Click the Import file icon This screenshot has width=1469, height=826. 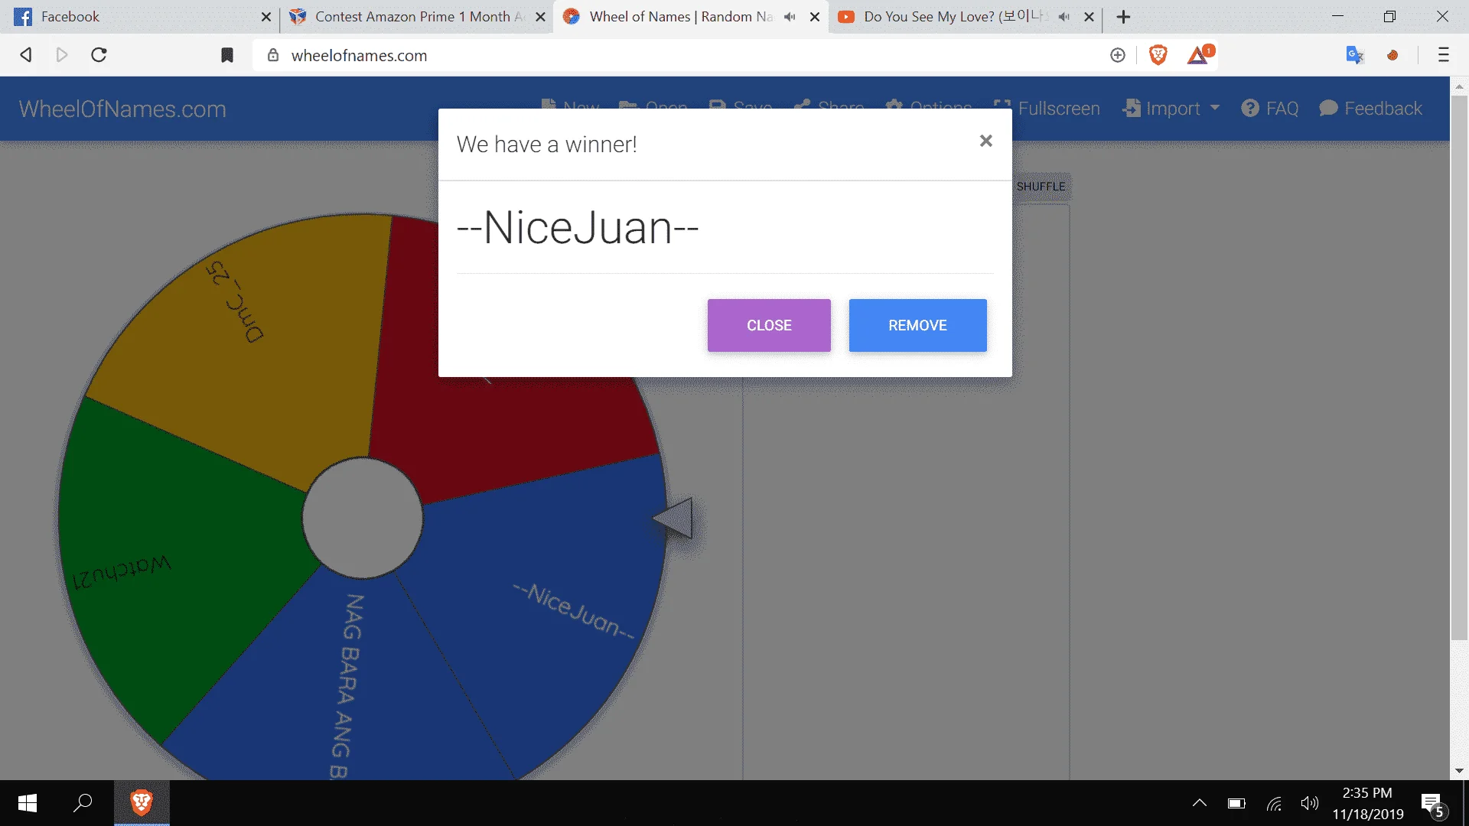click(1132, 108)
